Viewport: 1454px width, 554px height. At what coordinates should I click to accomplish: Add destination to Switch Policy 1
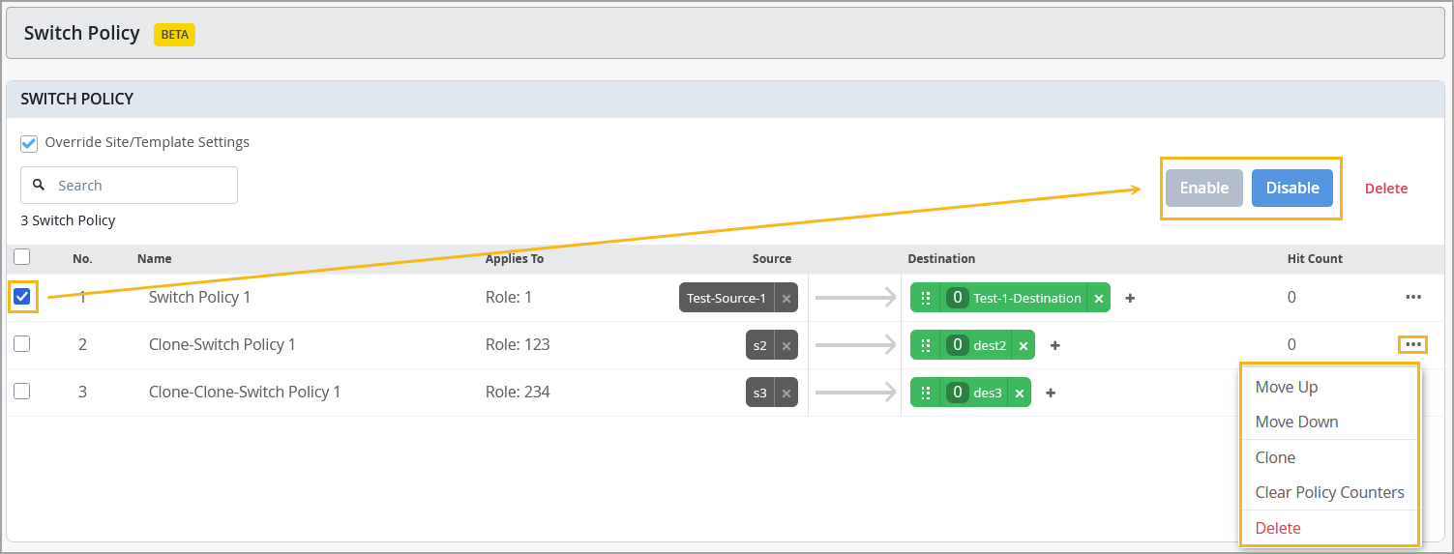(1130, 299)
